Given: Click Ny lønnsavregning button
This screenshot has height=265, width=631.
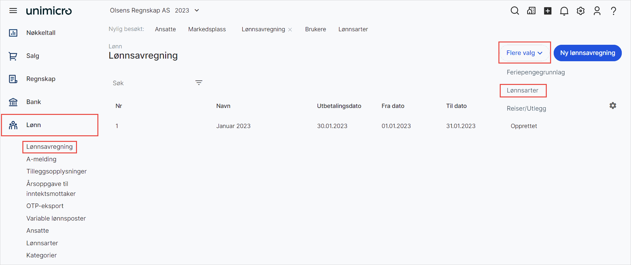Looking at the screenshot, I should click(x=587, y=53).
